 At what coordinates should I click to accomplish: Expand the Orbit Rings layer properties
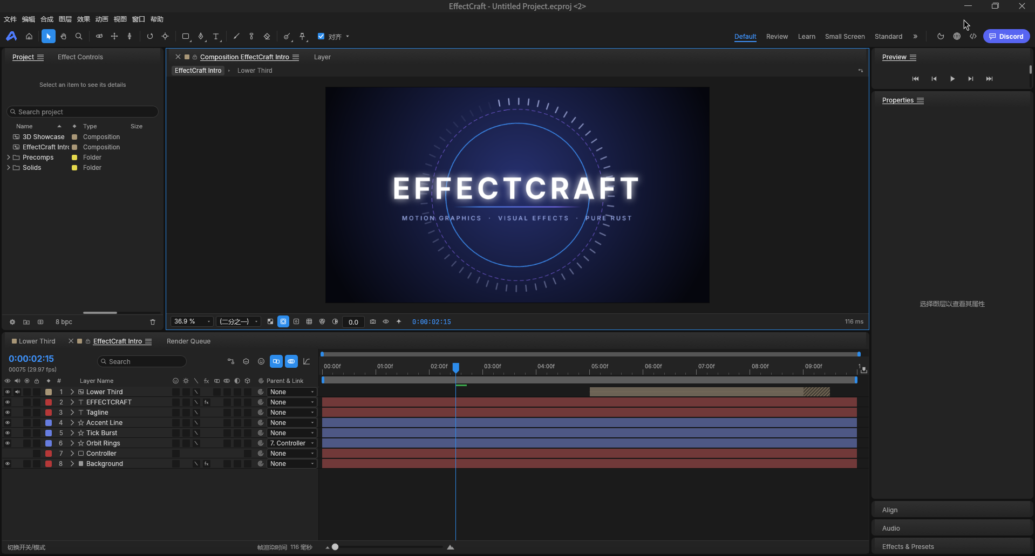72,443
